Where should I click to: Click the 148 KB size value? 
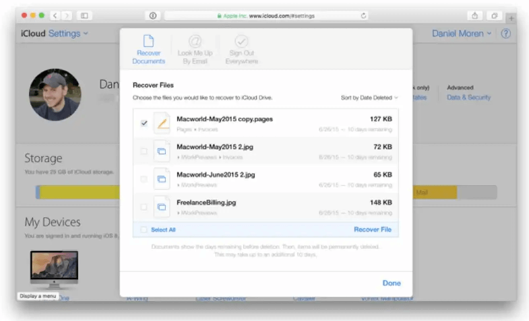click(x=381, y=203)
